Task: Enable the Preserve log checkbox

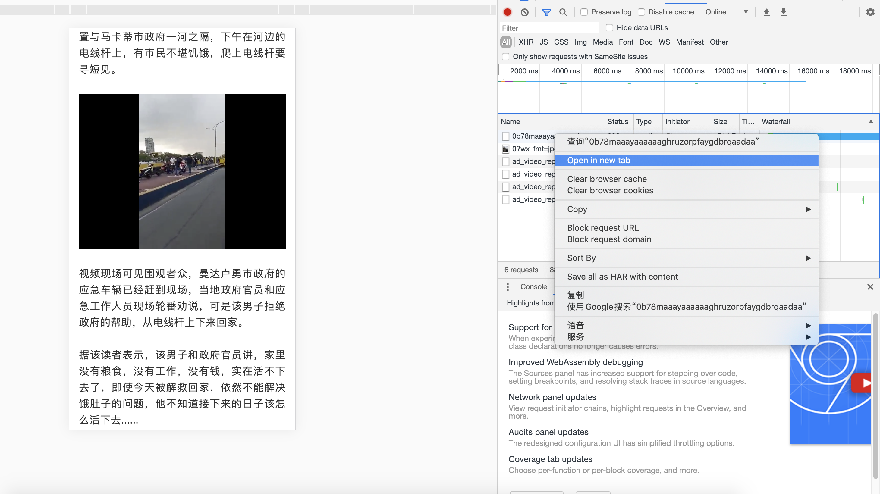Action: tap(584, 12)
